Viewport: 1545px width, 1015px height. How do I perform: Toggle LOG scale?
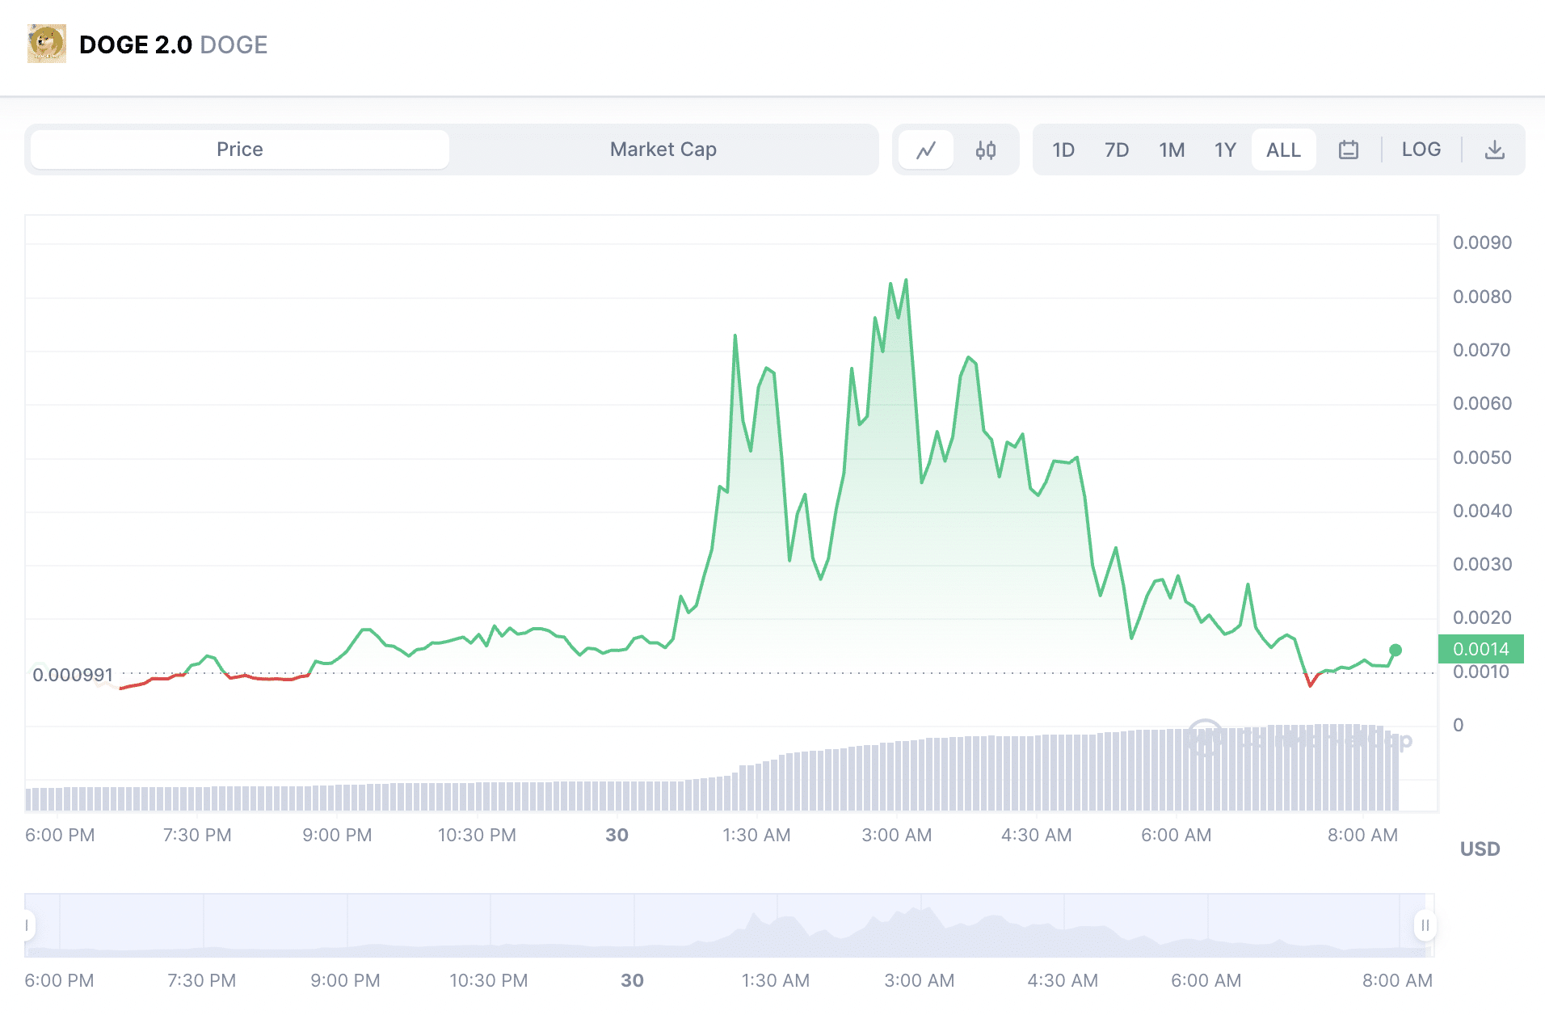click(1421, 150)
